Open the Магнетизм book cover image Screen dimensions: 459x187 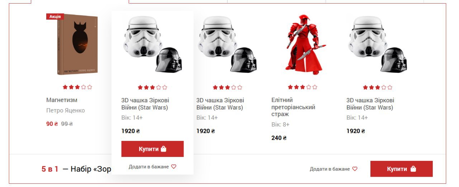[77, 45]
